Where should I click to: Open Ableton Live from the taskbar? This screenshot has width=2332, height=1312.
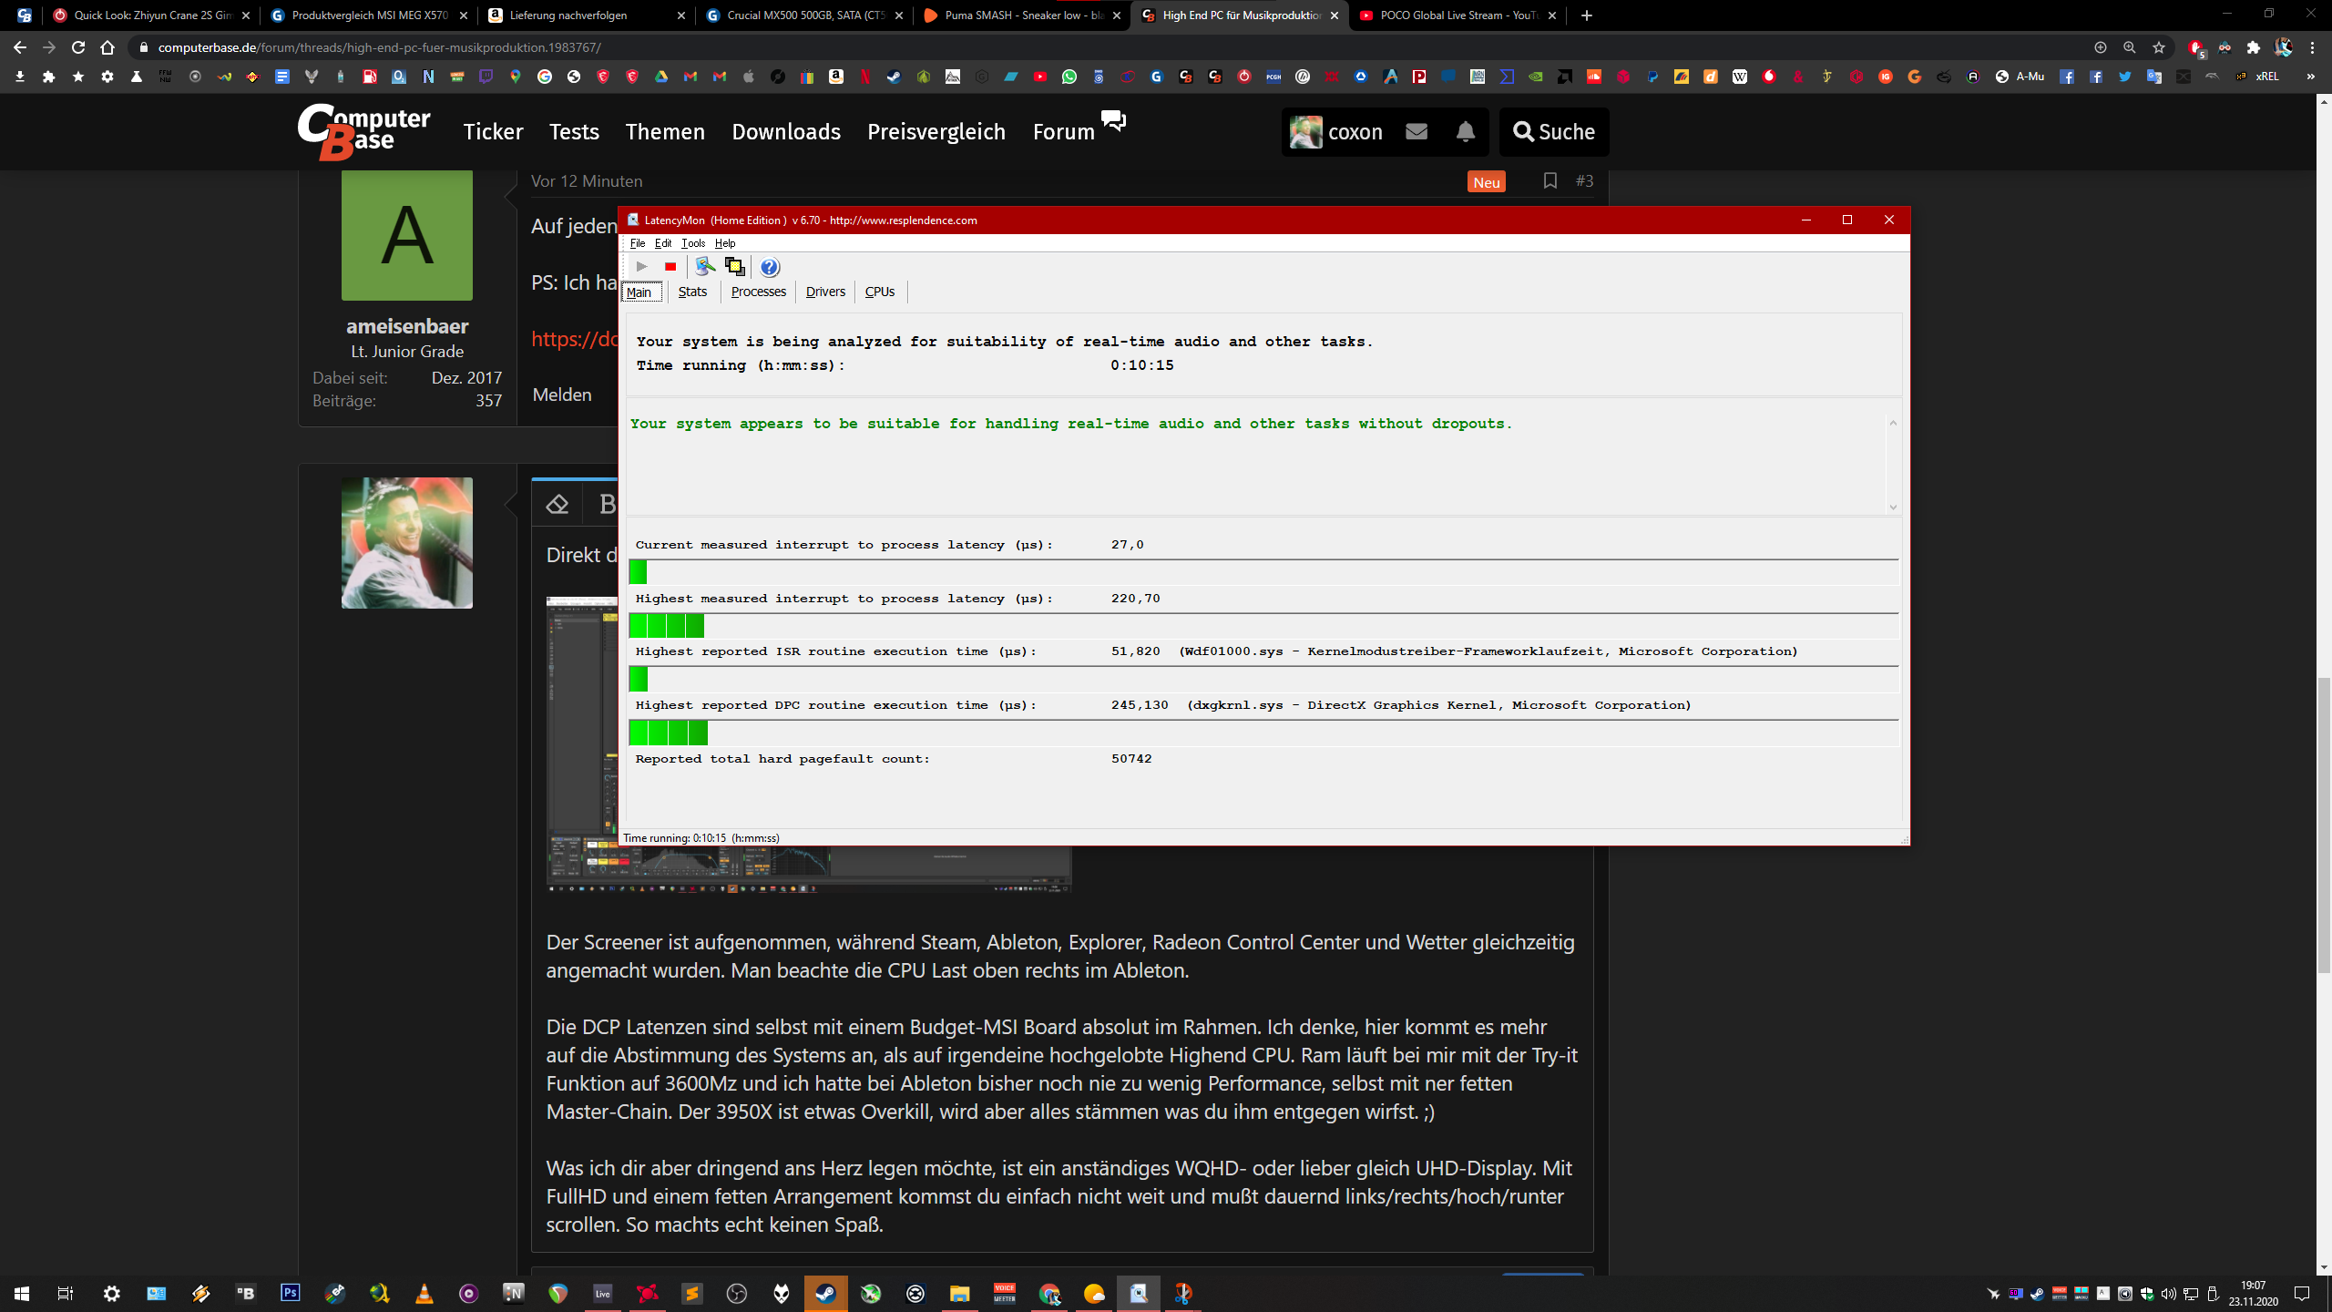[603, 1294]
